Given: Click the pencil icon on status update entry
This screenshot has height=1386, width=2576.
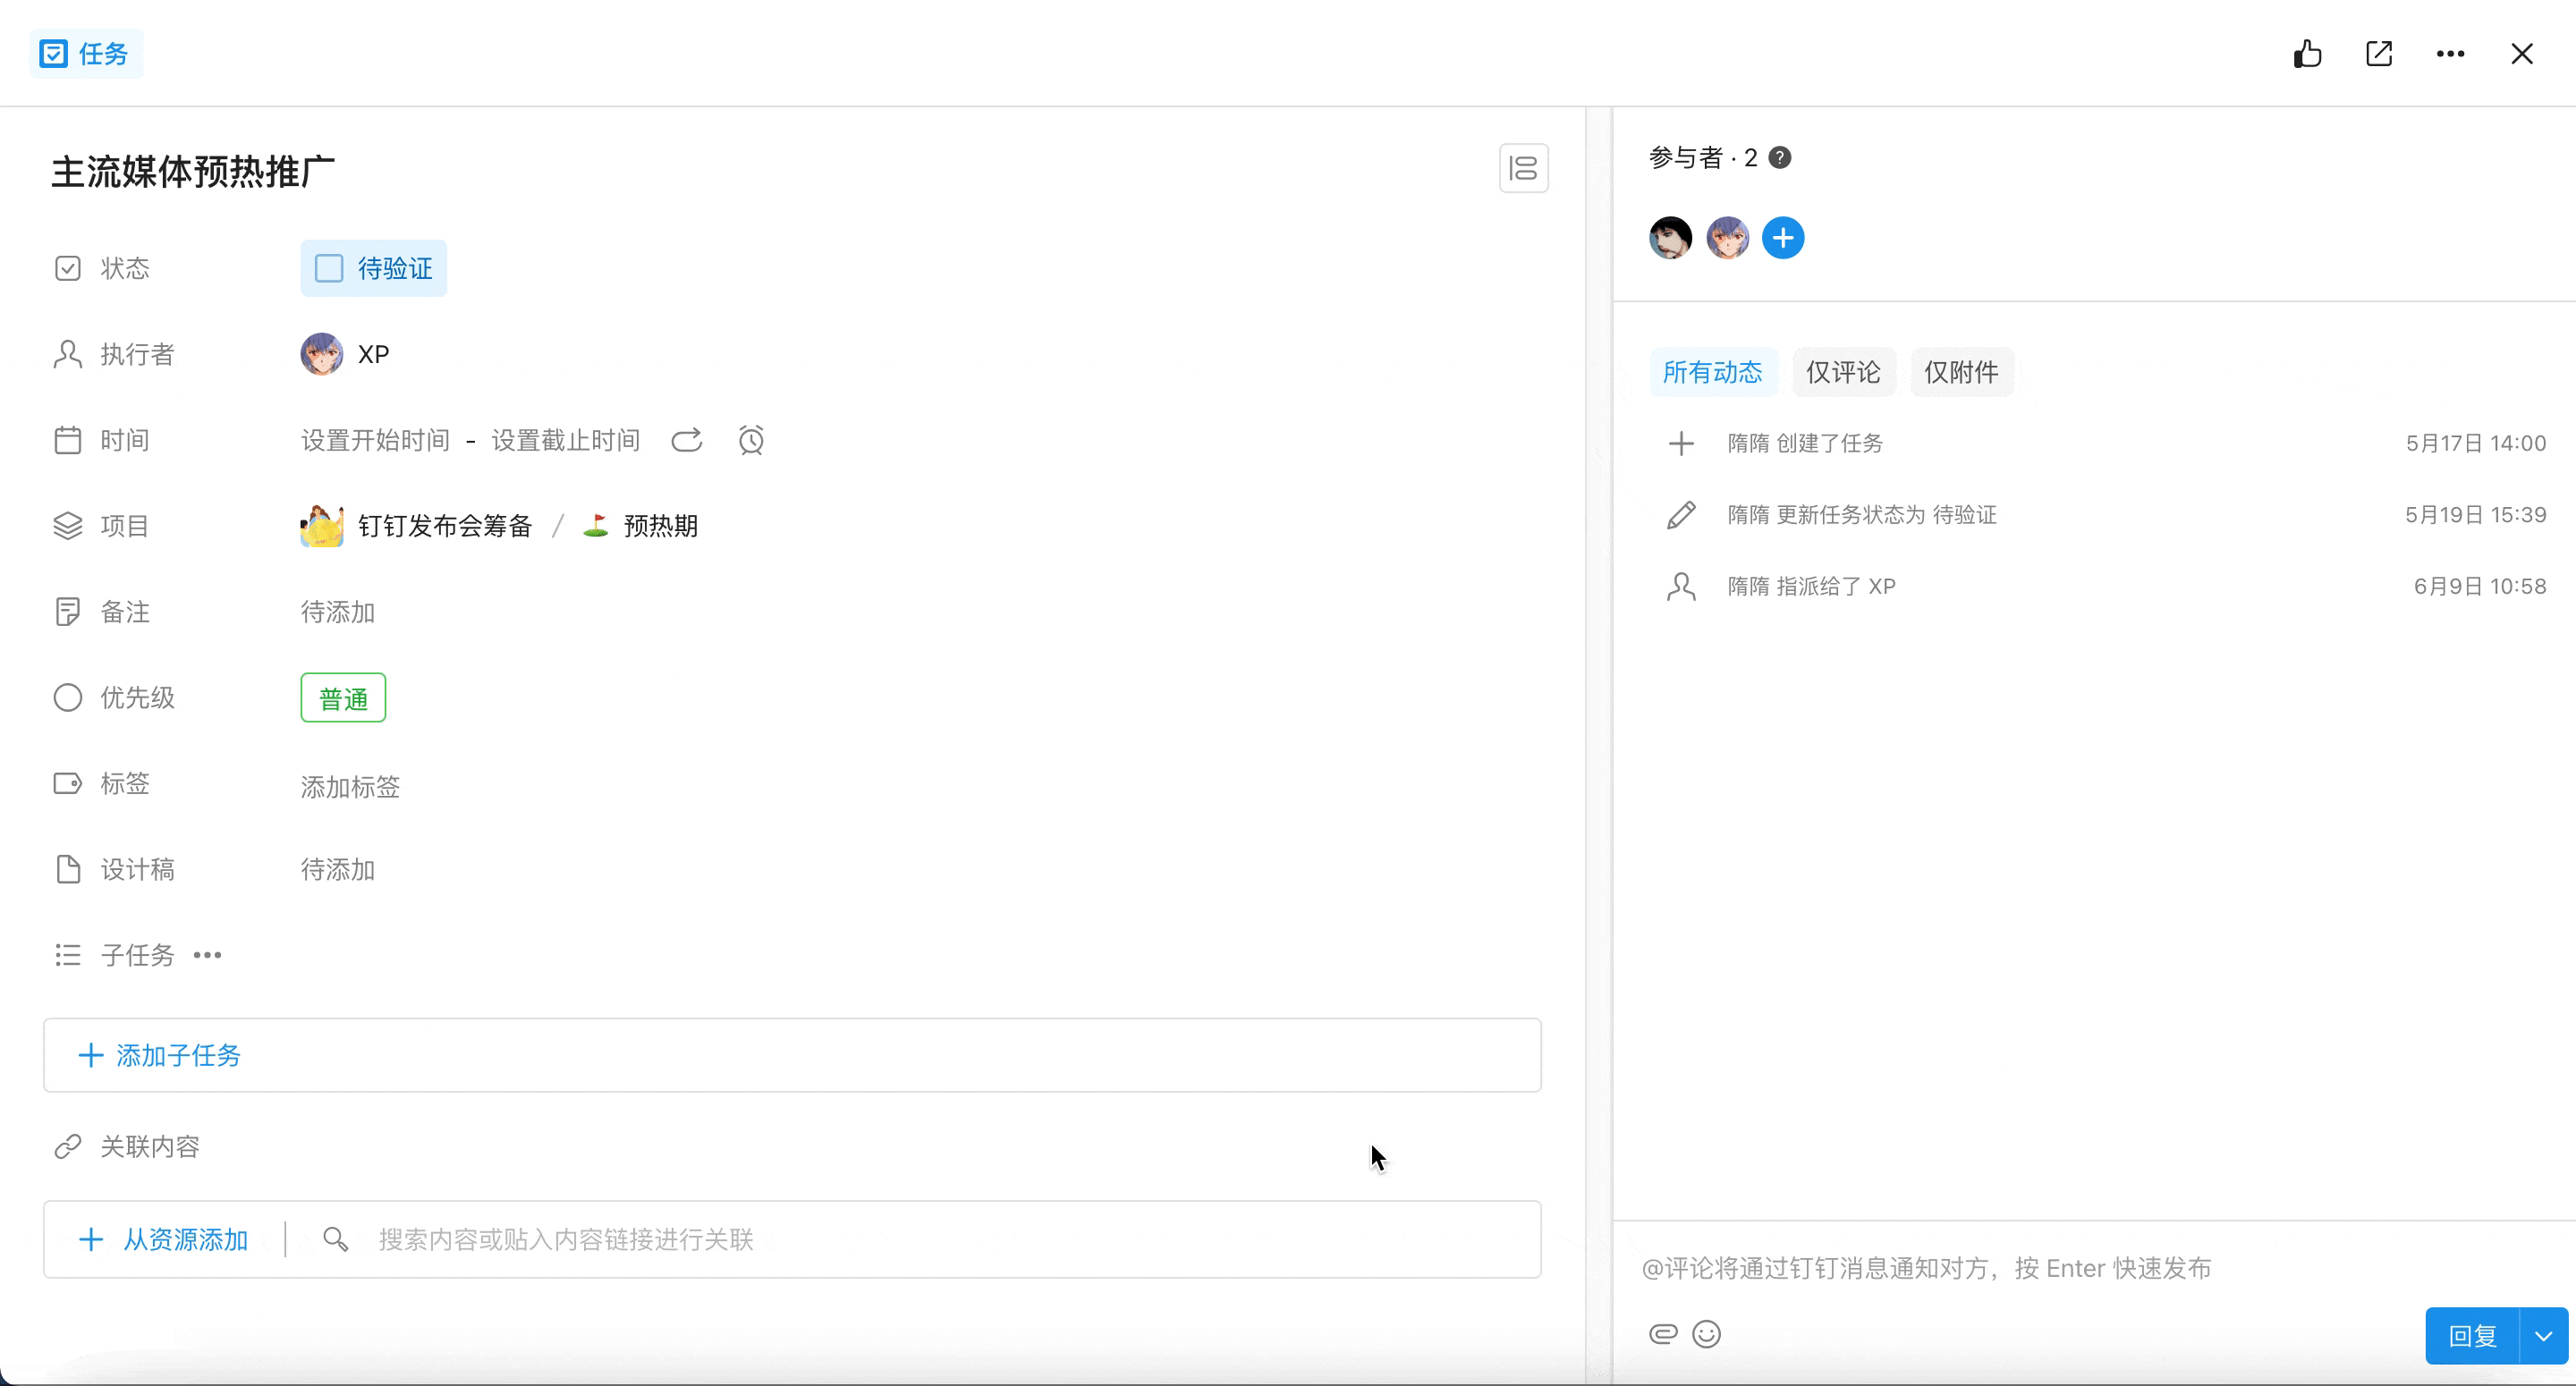Looking at the screenshot, I should pos(1681,515).
